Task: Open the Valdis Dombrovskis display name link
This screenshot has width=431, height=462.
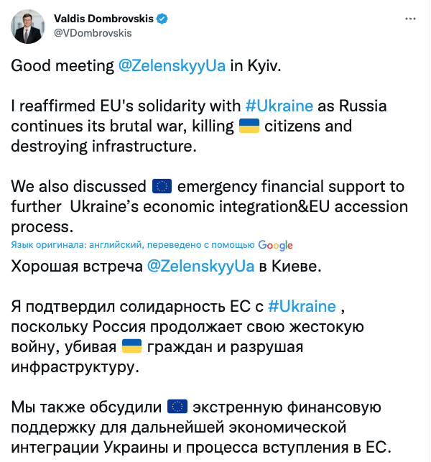Action: [x=103, y=17]
